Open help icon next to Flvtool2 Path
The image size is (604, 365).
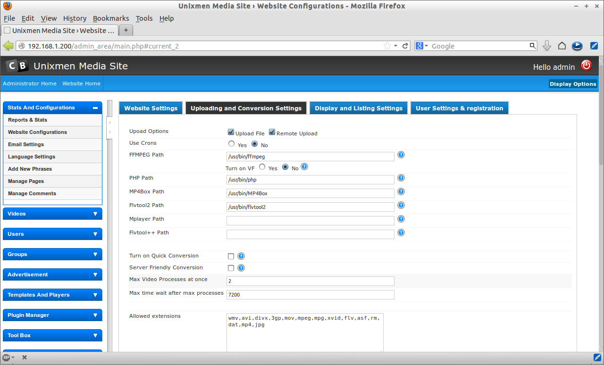(x=401, y=205)
